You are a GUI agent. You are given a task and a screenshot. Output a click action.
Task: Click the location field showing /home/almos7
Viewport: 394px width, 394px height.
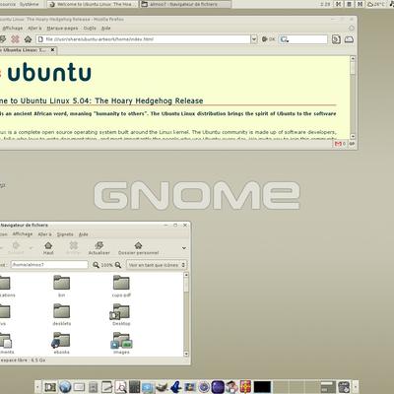pyautogui.click(x=49, y=265)
